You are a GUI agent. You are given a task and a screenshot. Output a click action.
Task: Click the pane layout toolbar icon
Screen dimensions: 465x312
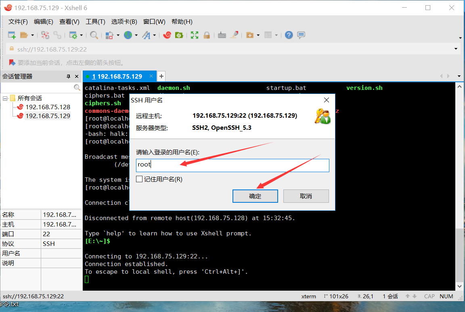point(268,35)
